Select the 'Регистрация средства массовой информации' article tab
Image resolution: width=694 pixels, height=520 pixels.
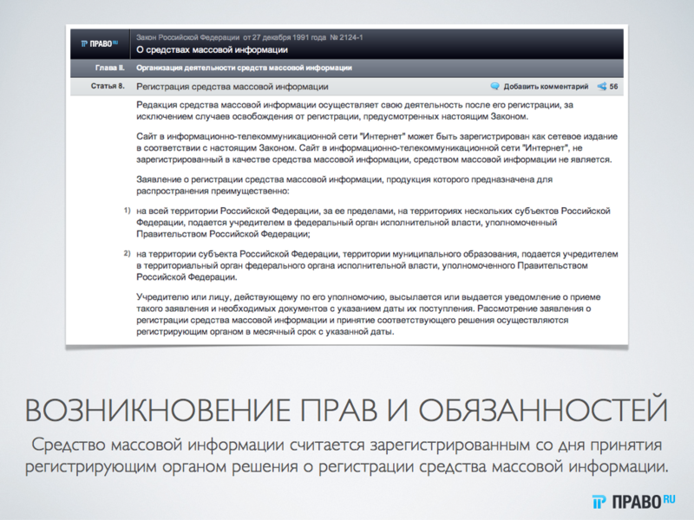pyautogui.click(x=232, y=86)
